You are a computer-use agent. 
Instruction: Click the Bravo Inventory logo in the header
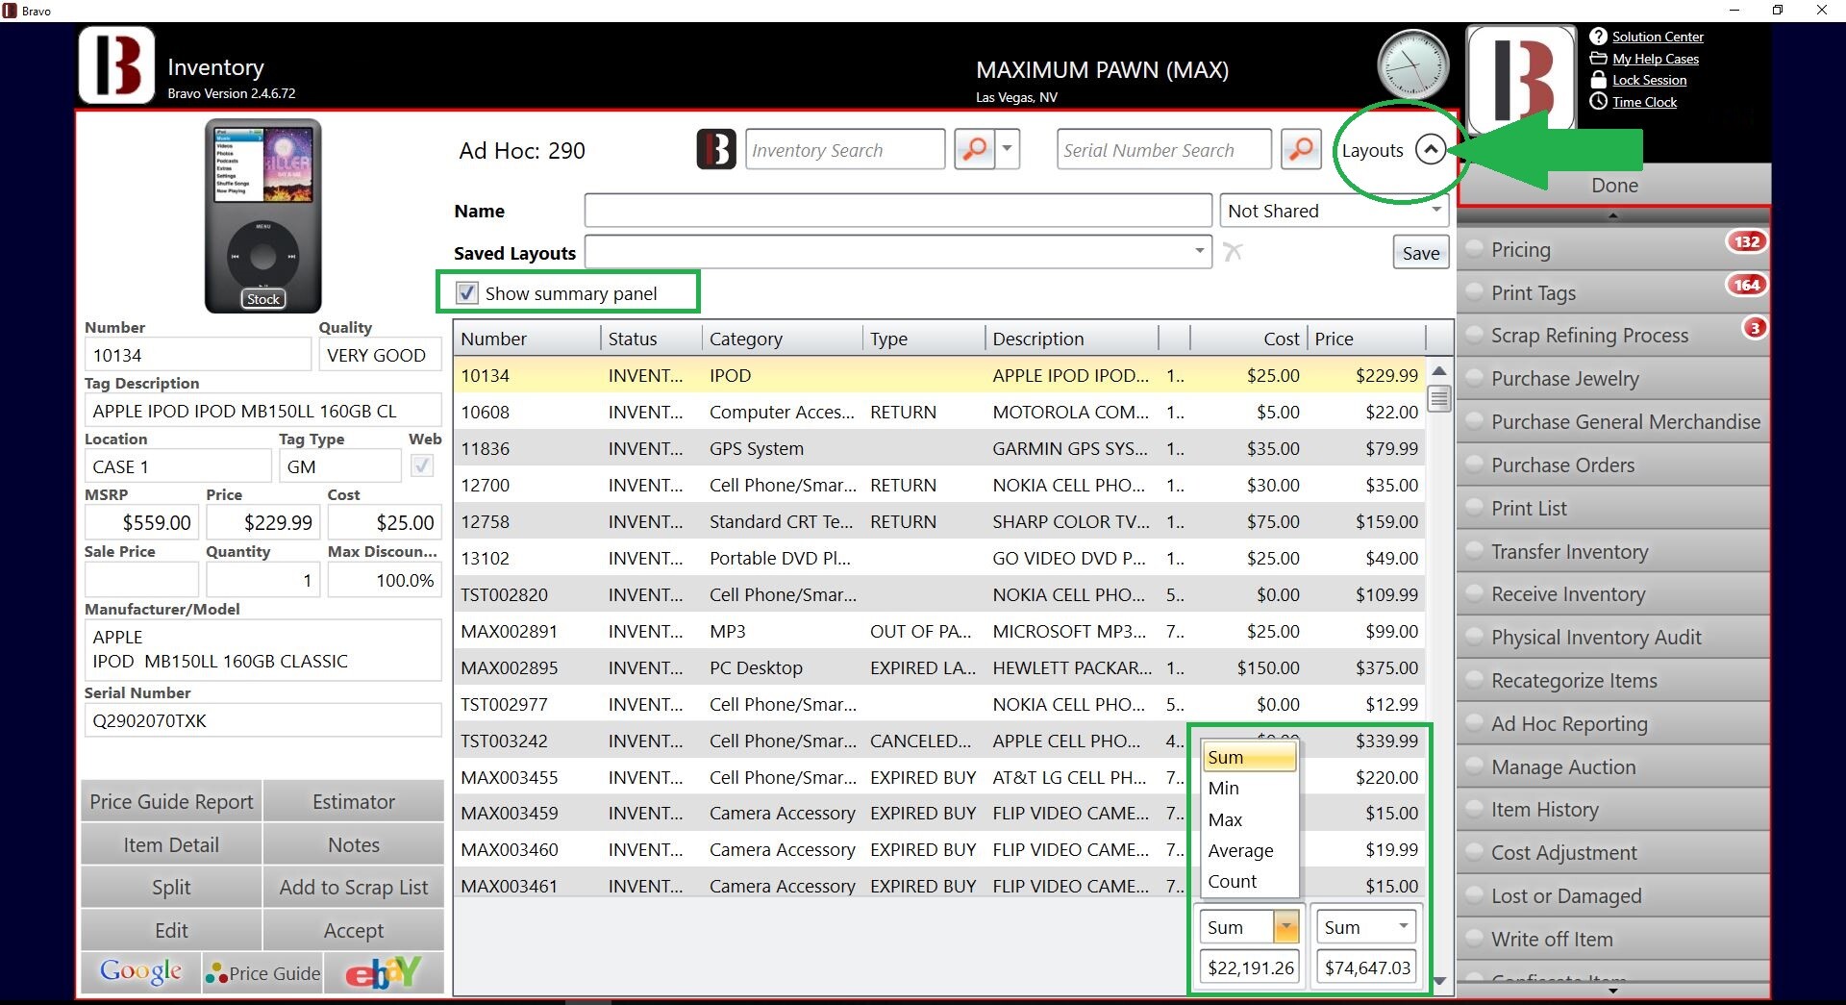(116, 64)
